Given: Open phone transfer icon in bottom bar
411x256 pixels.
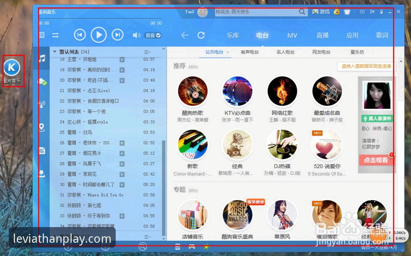Looking at the screenshot, I should pyautogui.click(x=178, y=247).
